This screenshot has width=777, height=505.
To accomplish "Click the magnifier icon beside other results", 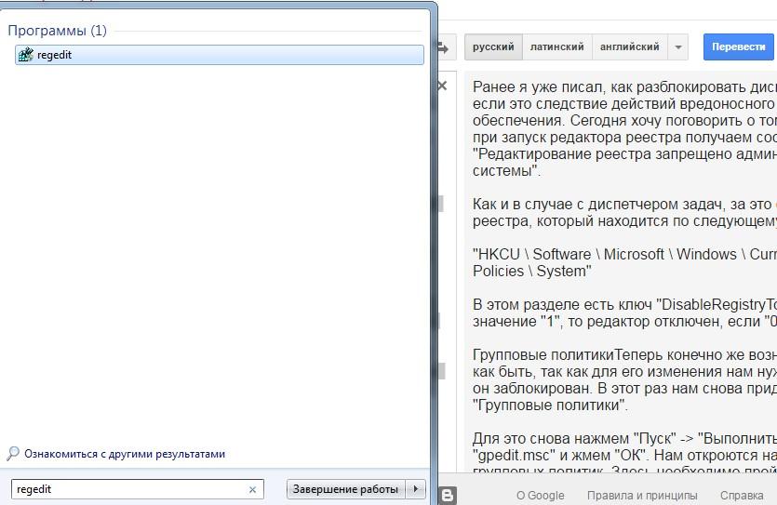I will tap(13, 454).
